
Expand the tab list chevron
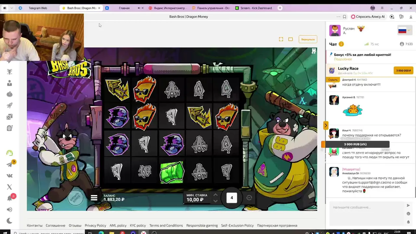[x=12, y=8]
